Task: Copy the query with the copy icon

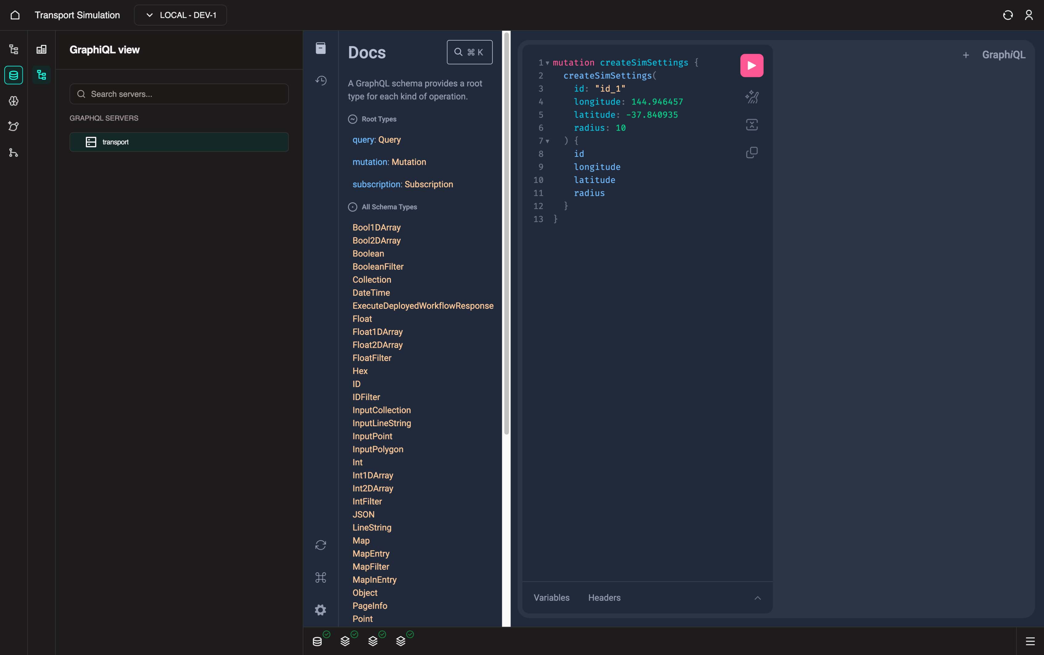Action: (751, 153)
